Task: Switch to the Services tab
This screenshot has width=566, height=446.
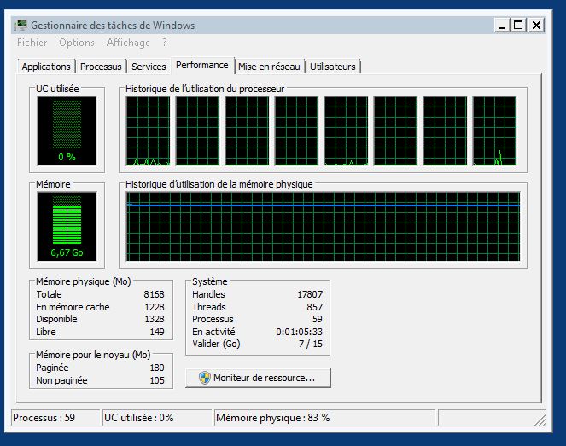Action: click(x=149, y=67)
